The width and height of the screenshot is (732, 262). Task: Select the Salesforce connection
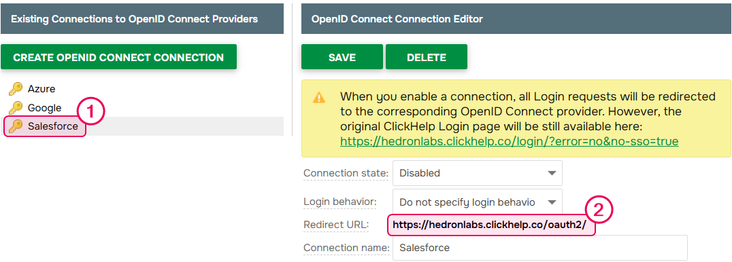coord(53,126)
